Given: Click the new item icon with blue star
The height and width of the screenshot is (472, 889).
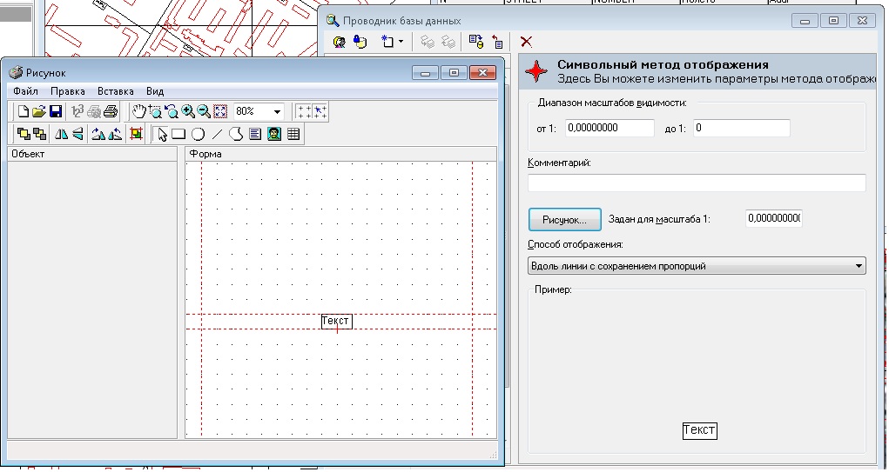Looking at the screenshot, I should 387,42.
